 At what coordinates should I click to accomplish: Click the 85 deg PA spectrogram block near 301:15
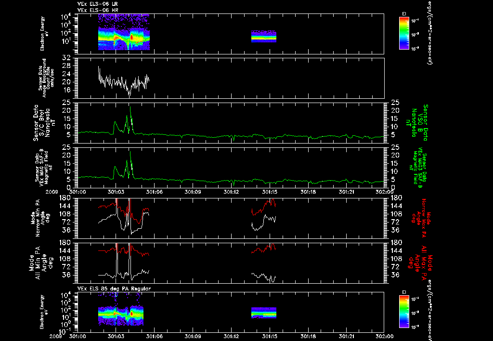(x=264, y=313)
